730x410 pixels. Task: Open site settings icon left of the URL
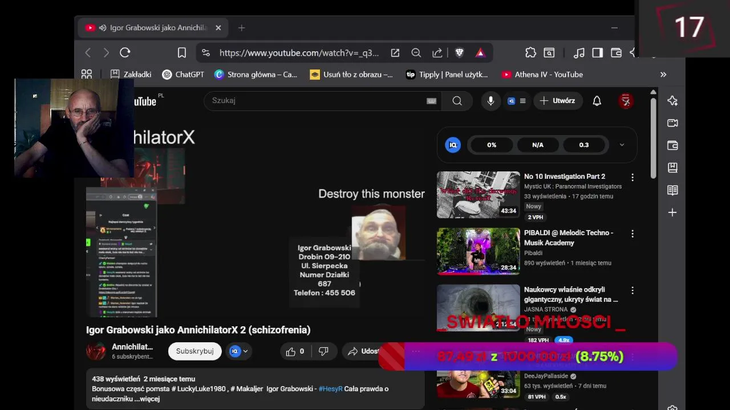pos(206,53)
